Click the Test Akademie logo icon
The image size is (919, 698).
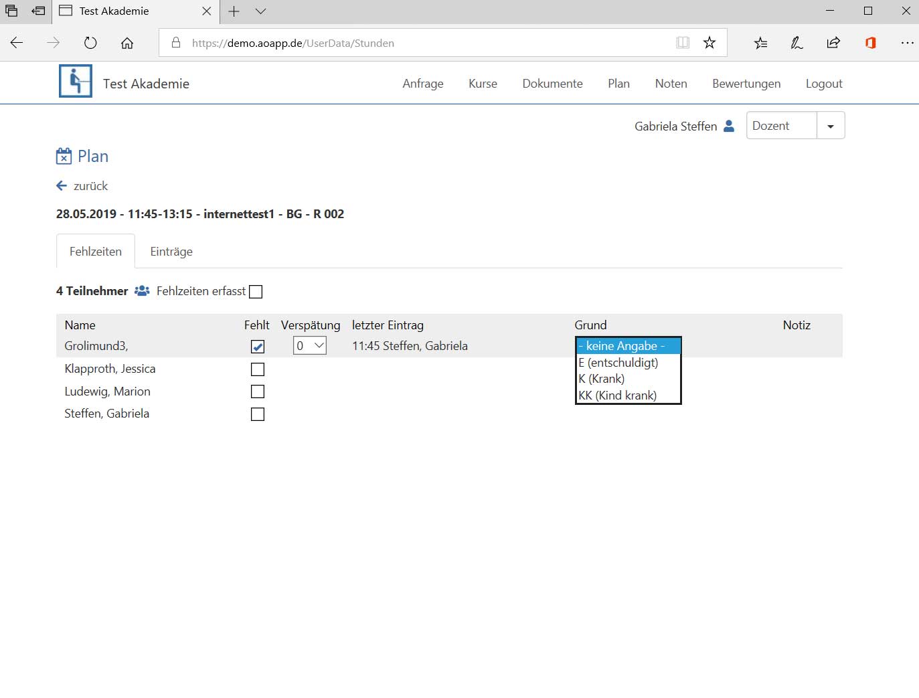(x=76, y=81)
